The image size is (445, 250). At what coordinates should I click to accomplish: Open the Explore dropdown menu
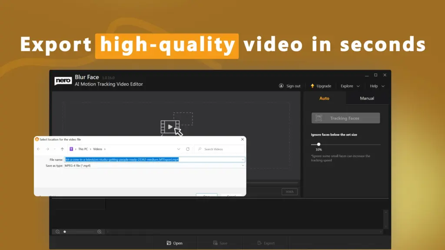click(349, 86)
